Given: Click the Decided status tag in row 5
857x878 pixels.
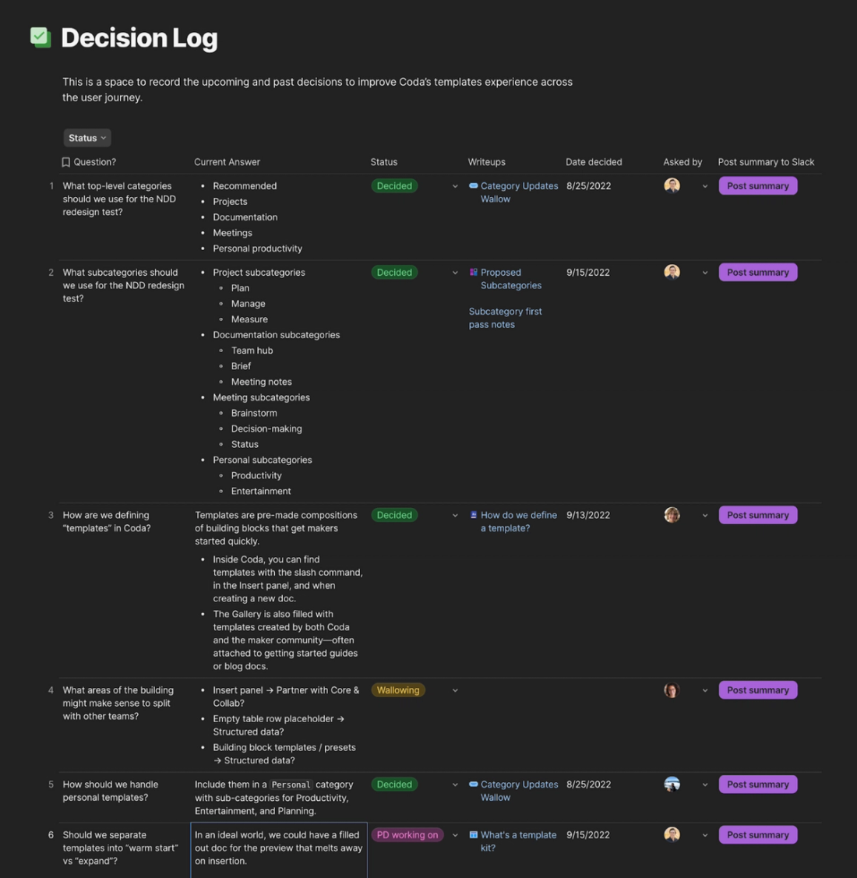Looking at the screenshot, I should click(x=394, y=785).
